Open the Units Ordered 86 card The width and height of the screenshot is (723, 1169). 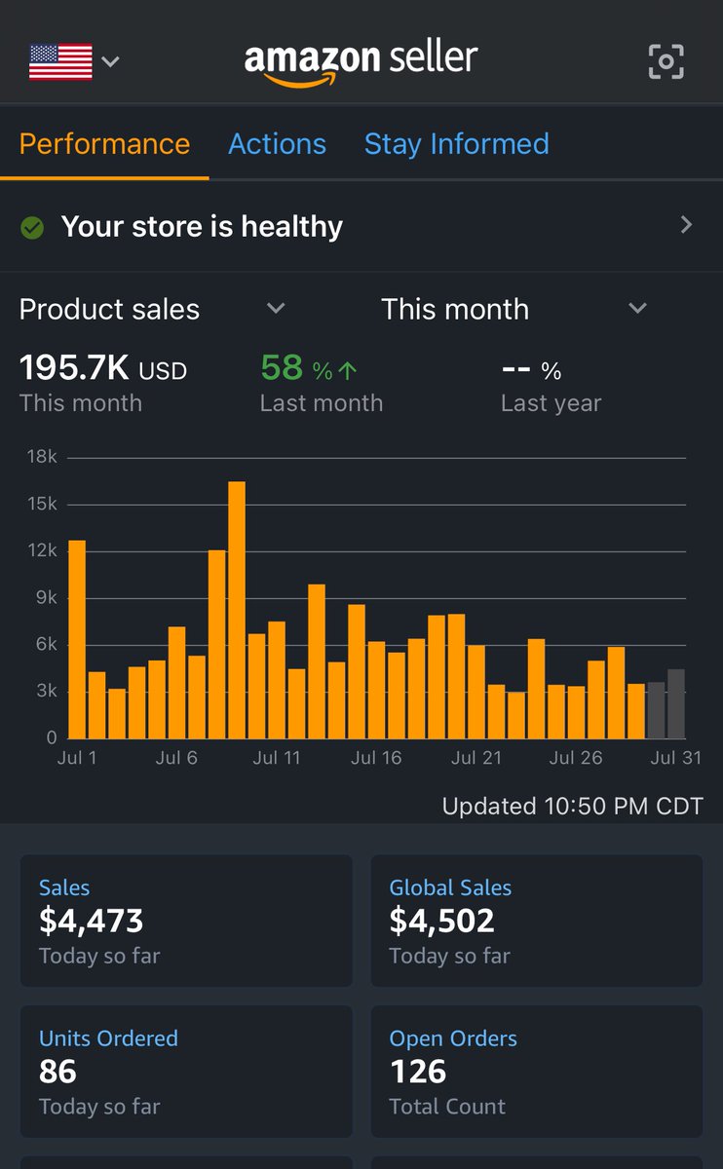pos(186,1072)
